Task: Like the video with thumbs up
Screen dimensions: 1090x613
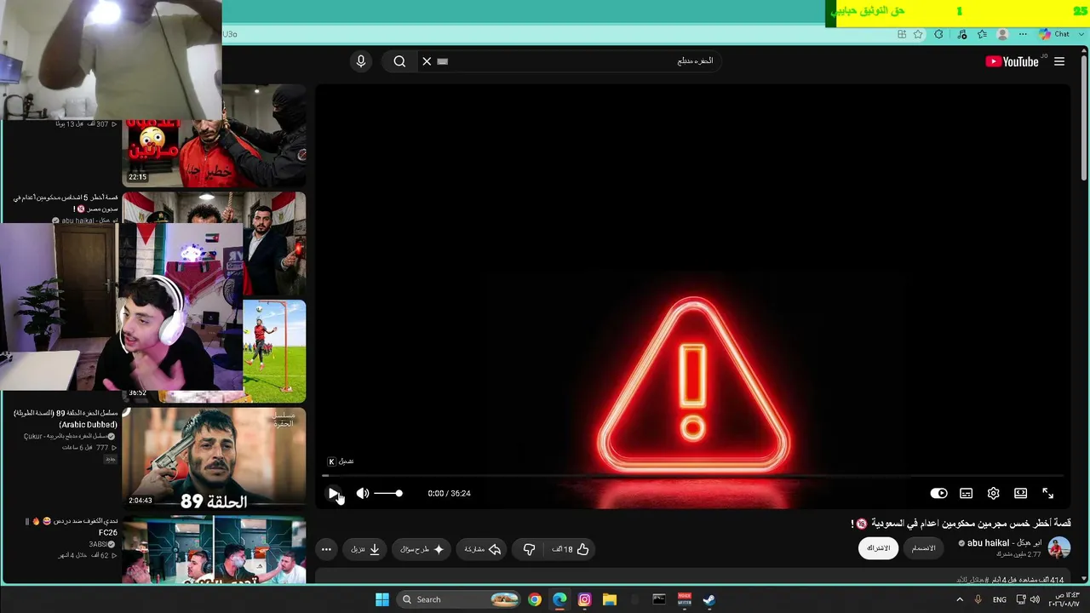Action: tap(571, 549)
